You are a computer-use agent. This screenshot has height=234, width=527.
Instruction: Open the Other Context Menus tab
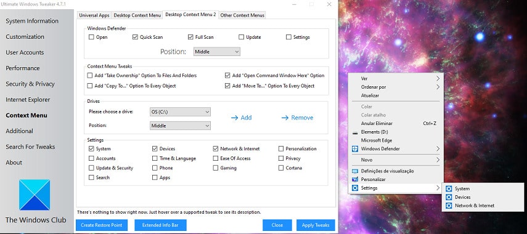(x=242, y=15)
